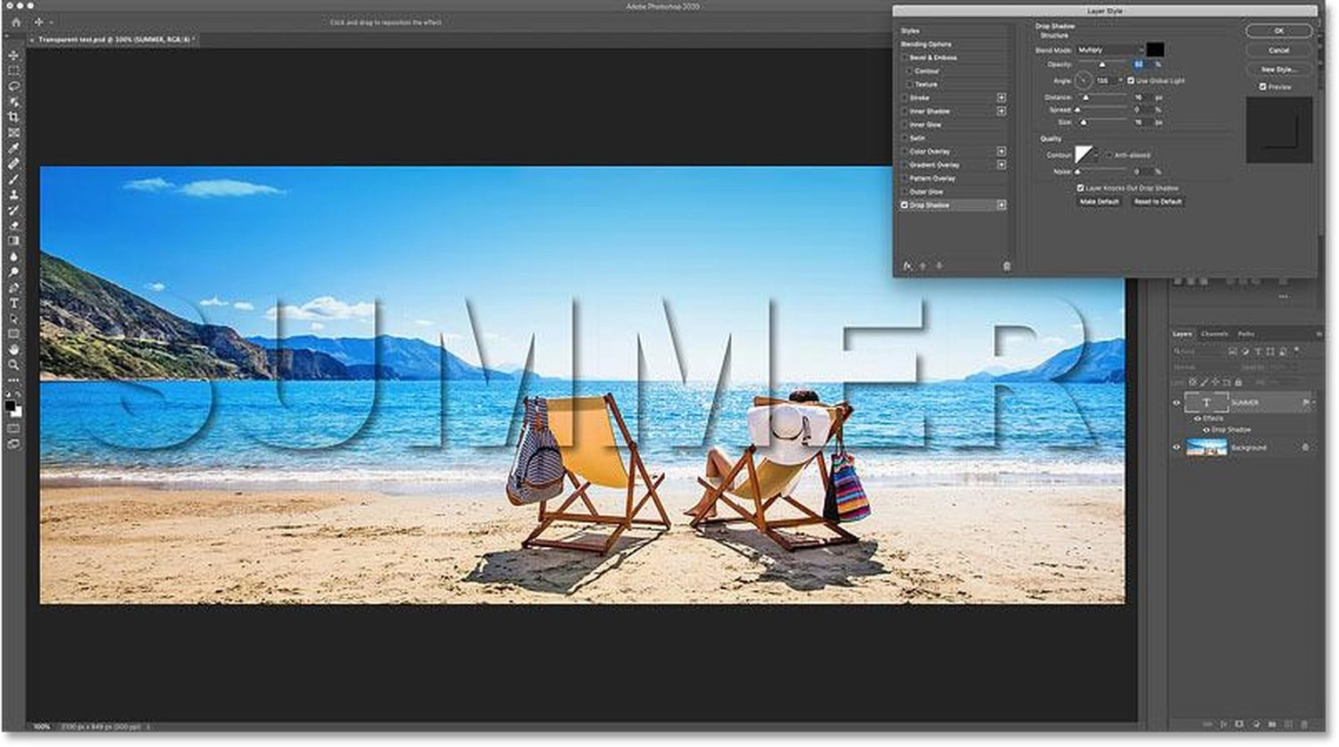Open the Edit Toolbar dots icon

tap(13, 379)
